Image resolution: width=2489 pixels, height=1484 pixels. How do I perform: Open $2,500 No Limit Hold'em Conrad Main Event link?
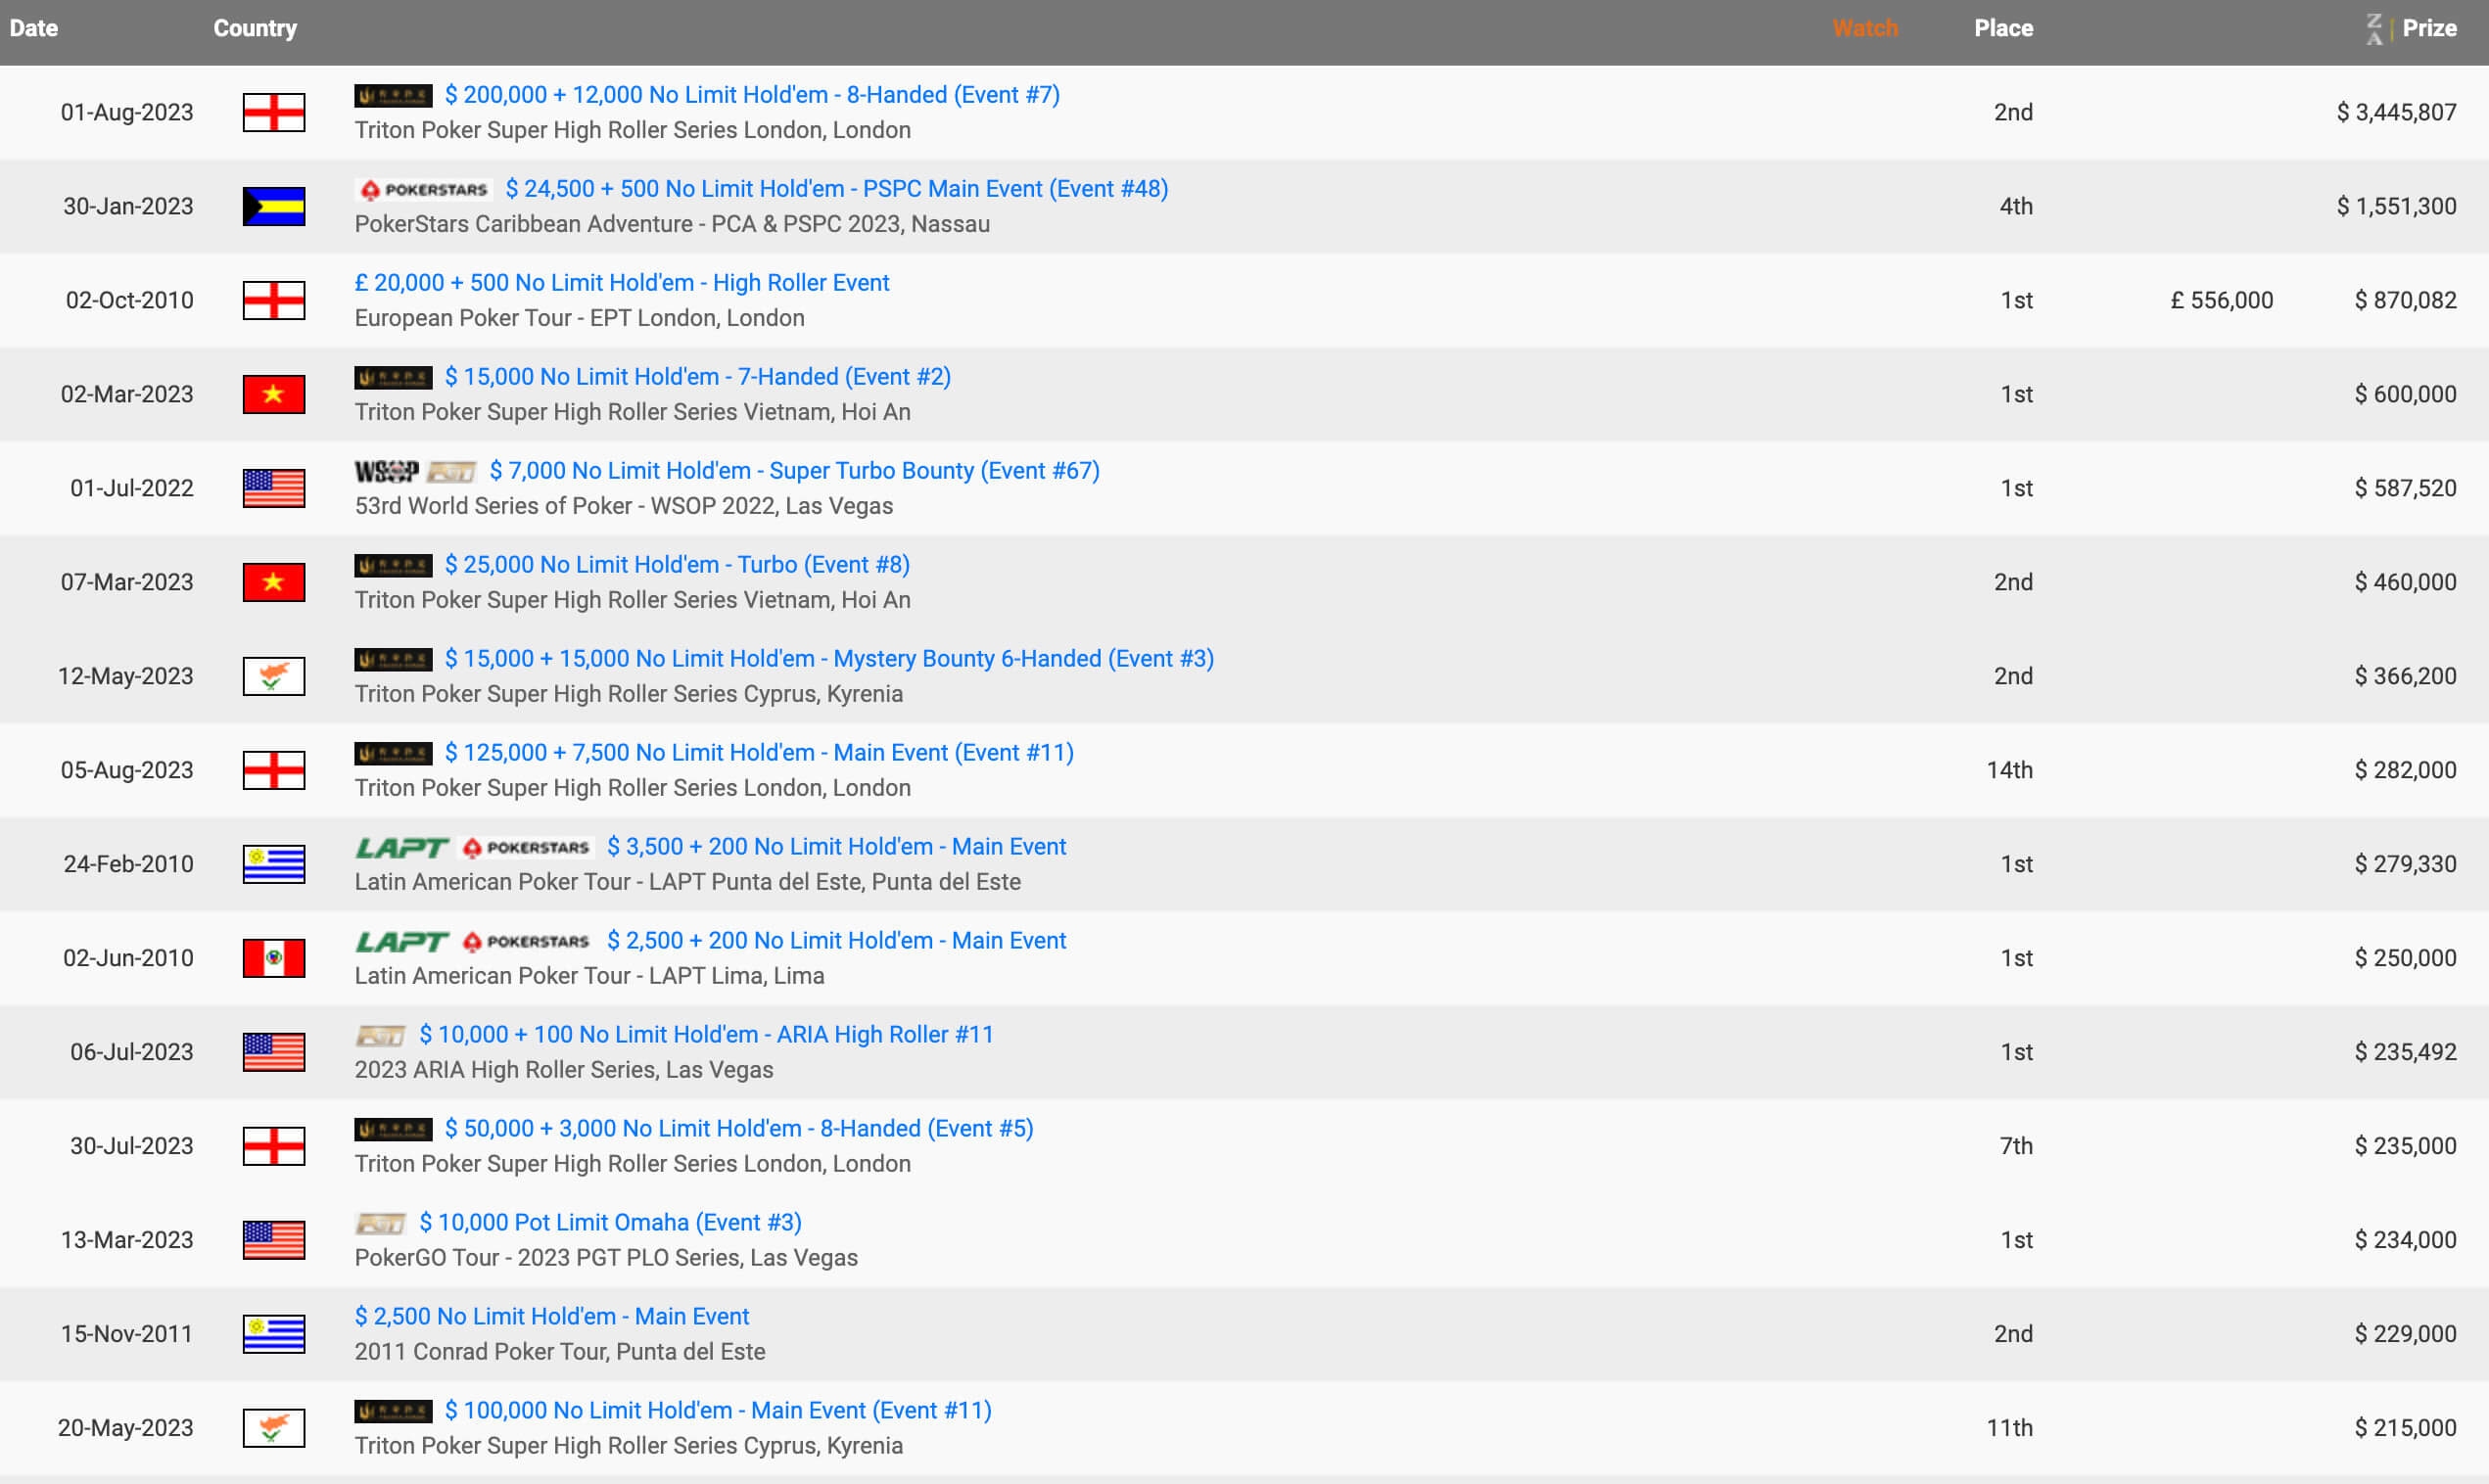coord(551,1317)
